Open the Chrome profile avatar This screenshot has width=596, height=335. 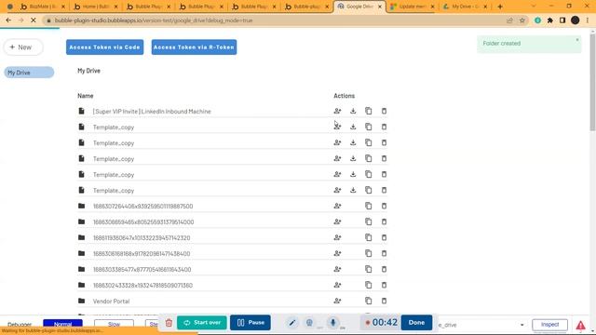pyautogui.click(x=576, y=20)
